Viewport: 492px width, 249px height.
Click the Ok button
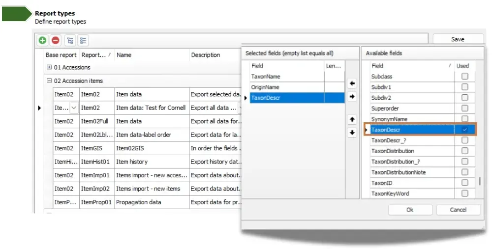point(410,210)
